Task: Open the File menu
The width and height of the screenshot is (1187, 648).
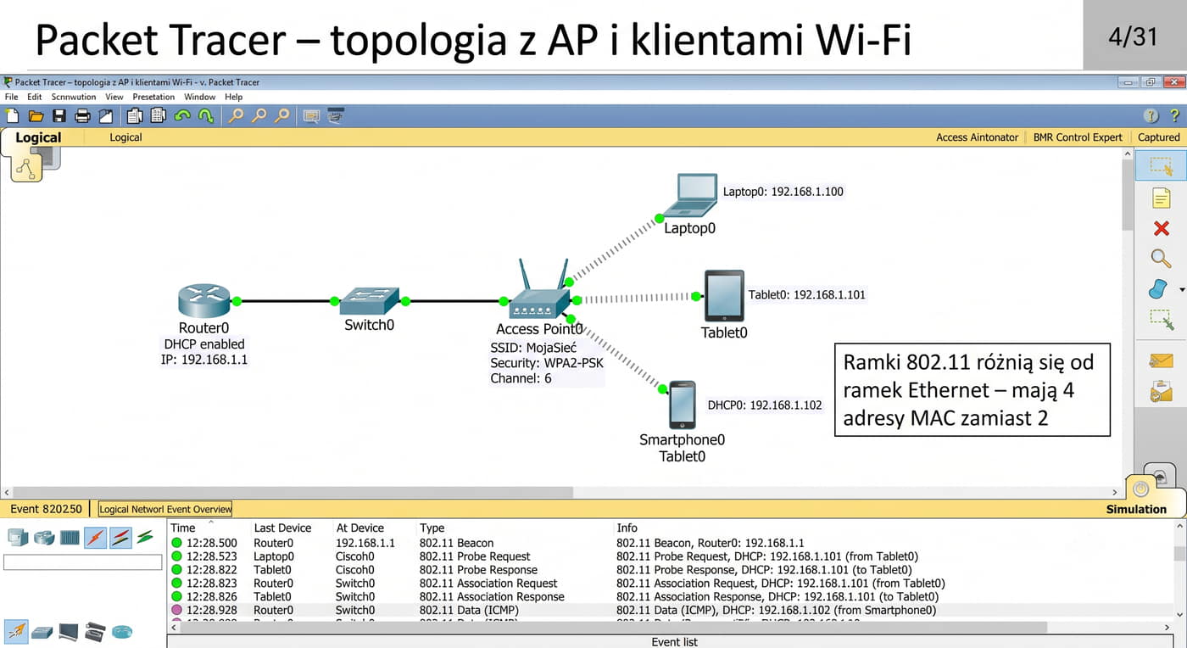Action: click(x=11, y=97)
